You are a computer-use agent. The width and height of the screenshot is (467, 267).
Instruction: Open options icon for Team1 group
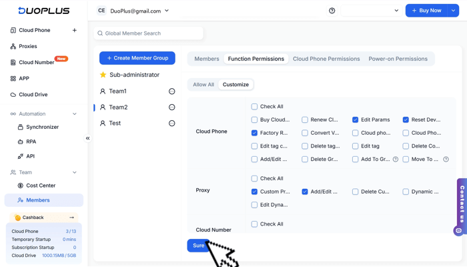tap(171, 91)
